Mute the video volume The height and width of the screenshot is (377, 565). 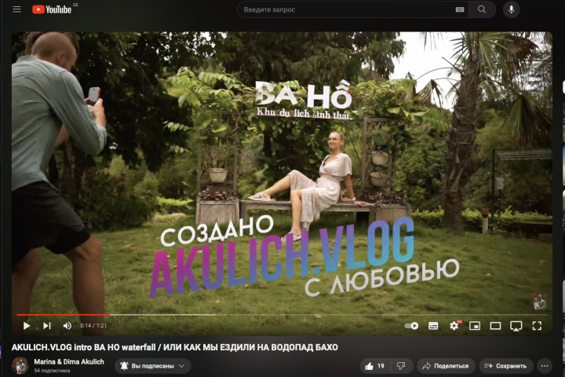pyautogui.click(x=67, y=326)
